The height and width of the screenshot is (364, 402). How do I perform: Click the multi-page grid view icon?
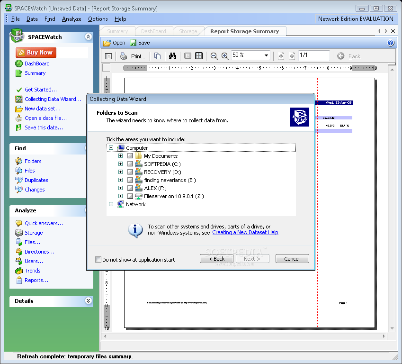[199, 56]
